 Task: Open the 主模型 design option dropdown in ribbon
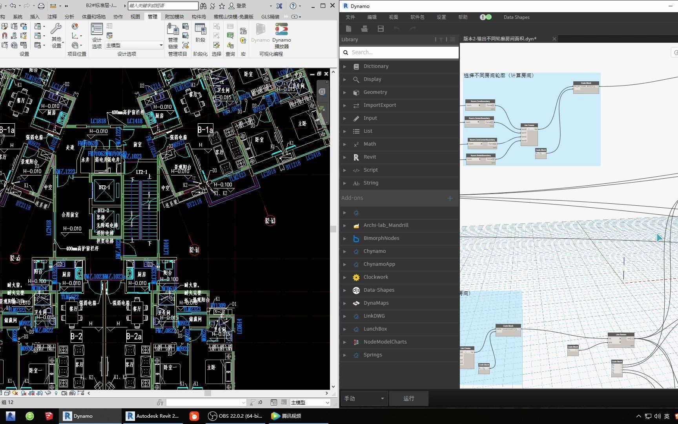(x=134, y=46)
